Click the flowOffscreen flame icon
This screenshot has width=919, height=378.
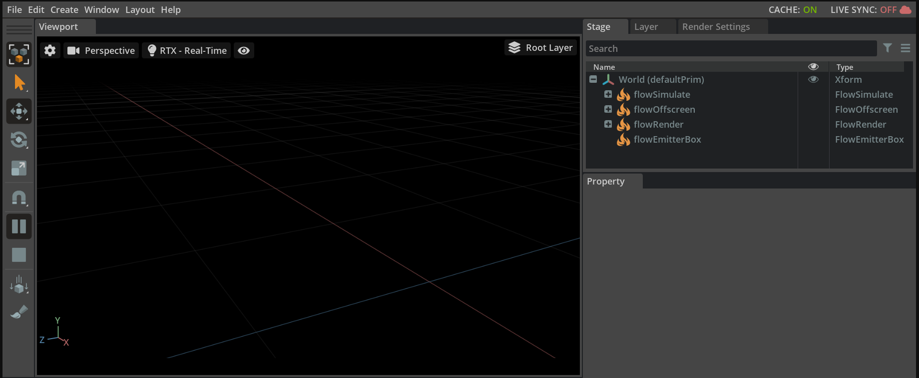coord(623,109)
